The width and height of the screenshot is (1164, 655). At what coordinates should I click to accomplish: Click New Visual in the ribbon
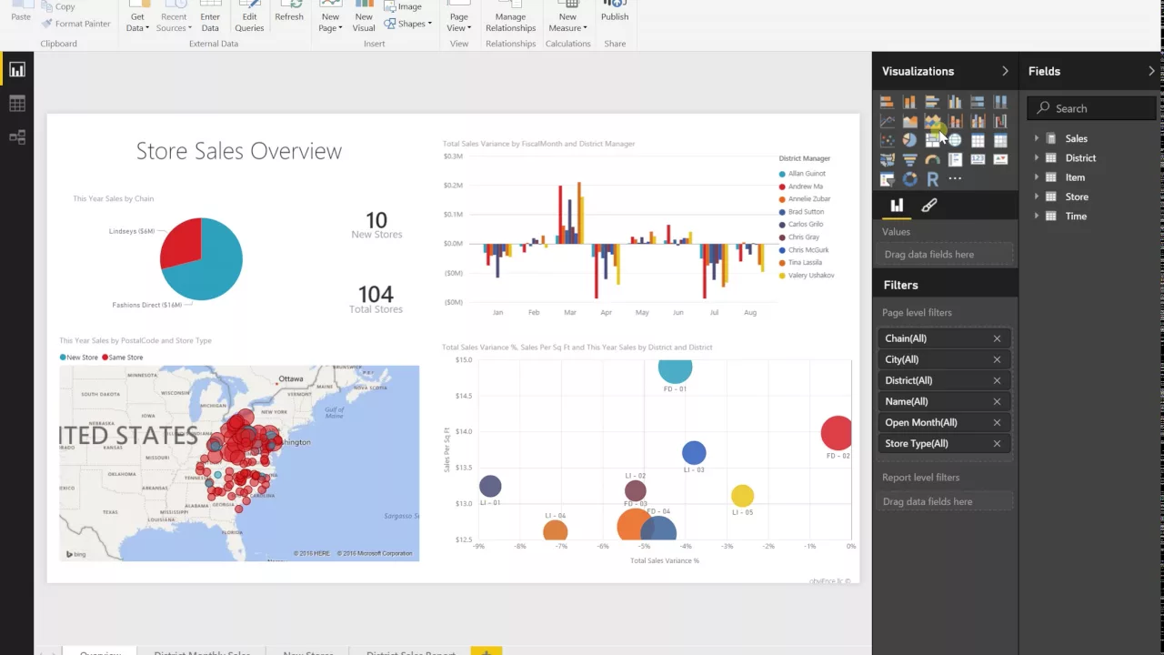tap(364, 18)
